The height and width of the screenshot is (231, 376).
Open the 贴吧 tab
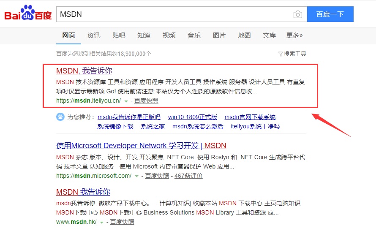(119, 35)
